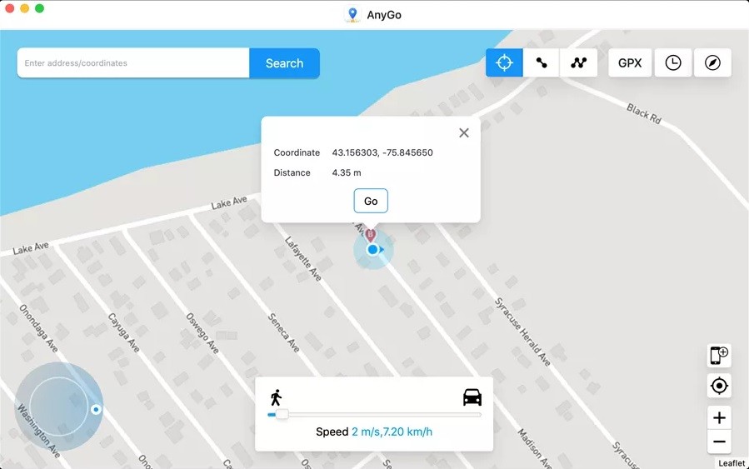Viewport: 749px width, 469px height.
Task: Select the two-spot route mode icon
Action: click(x=542, y=62)
